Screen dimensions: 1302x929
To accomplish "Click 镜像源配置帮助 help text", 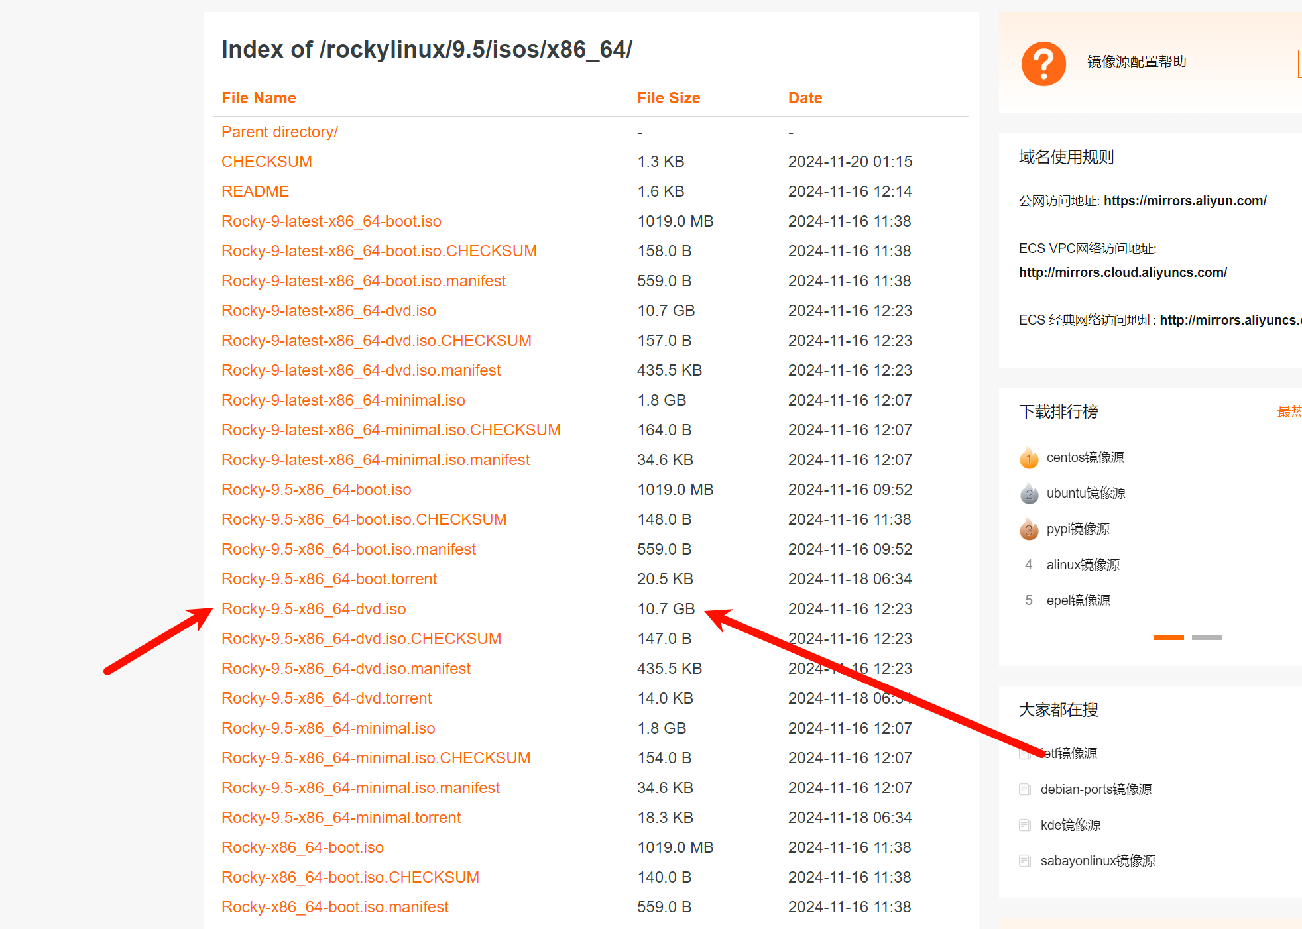I will 1136,62.
